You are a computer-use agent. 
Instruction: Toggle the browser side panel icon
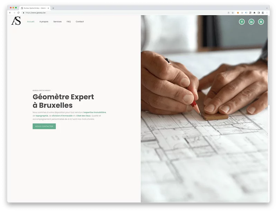[258, 13]
